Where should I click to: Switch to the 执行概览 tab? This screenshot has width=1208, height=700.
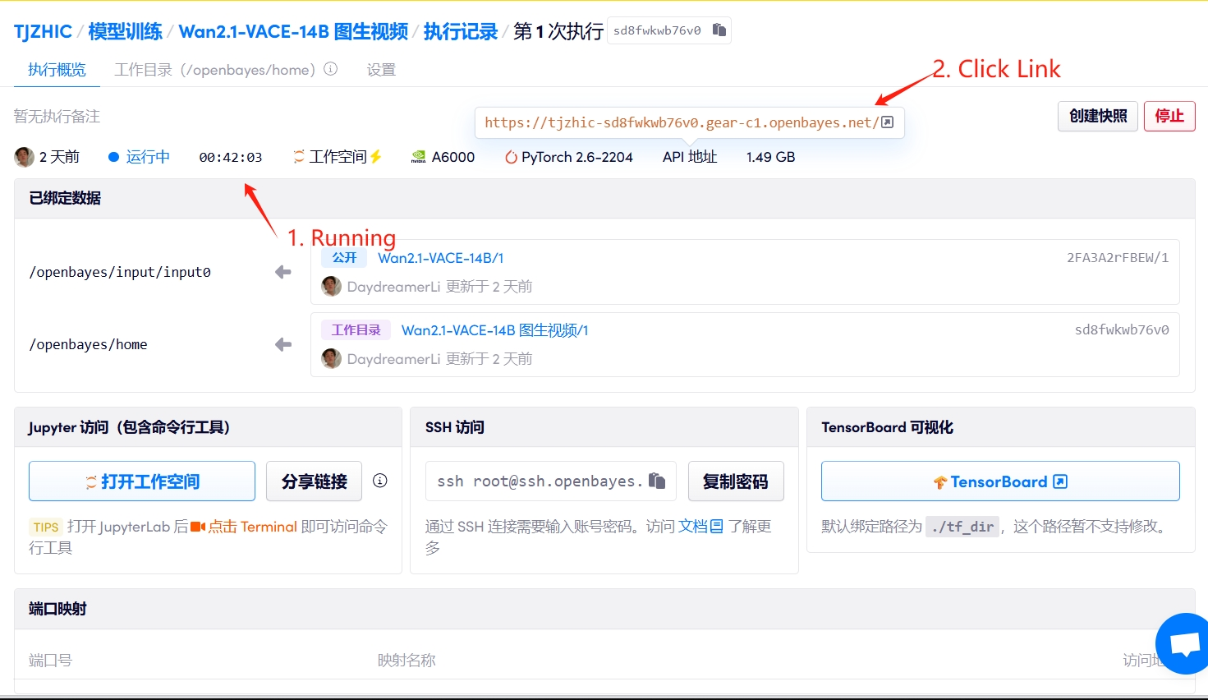coord(57,70)
